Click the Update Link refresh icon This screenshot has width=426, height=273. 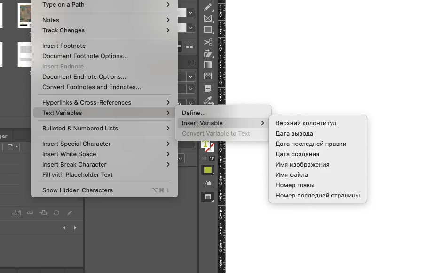tap(56, 213)
